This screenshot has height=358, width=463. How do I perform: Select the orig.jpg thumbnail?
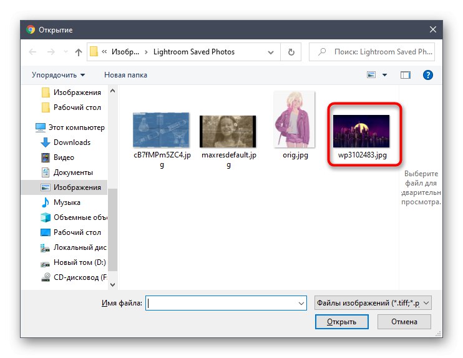[x=295, y=119]
